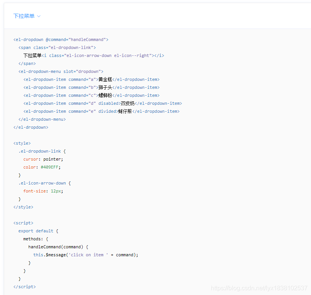Screen dimensions: 311x295
Task: Click the line with el-icon-arrow-down el-icon--right
Action: click(x=94, y=55)
